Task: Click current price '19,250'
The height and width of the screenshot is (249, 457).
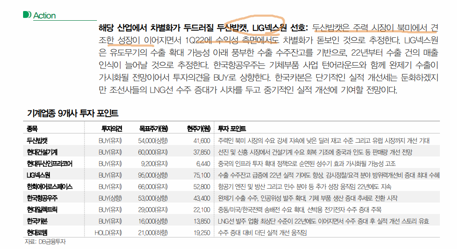Action: 202,232
